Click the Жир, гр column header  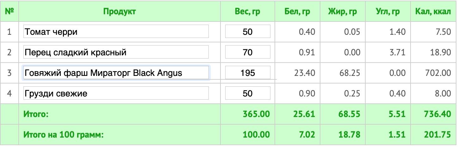[x=343, y=12]
